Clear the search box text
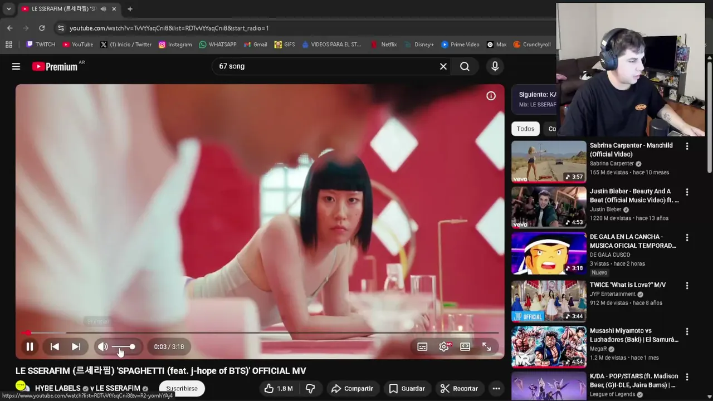713x401 pixels. click(443, 66)
